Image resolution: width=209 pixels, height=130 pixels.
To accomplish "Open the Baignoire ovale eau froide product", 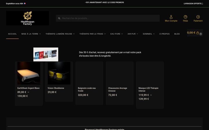I will coord(87,89).
